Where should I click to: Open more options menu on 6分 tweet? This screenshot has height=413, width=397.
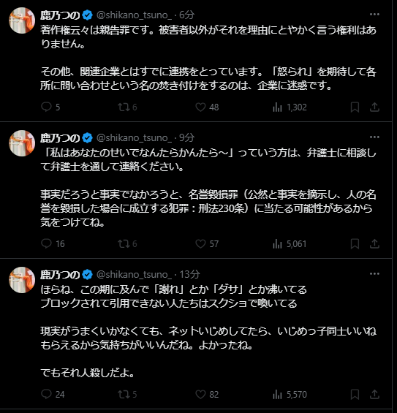point(374,14)
